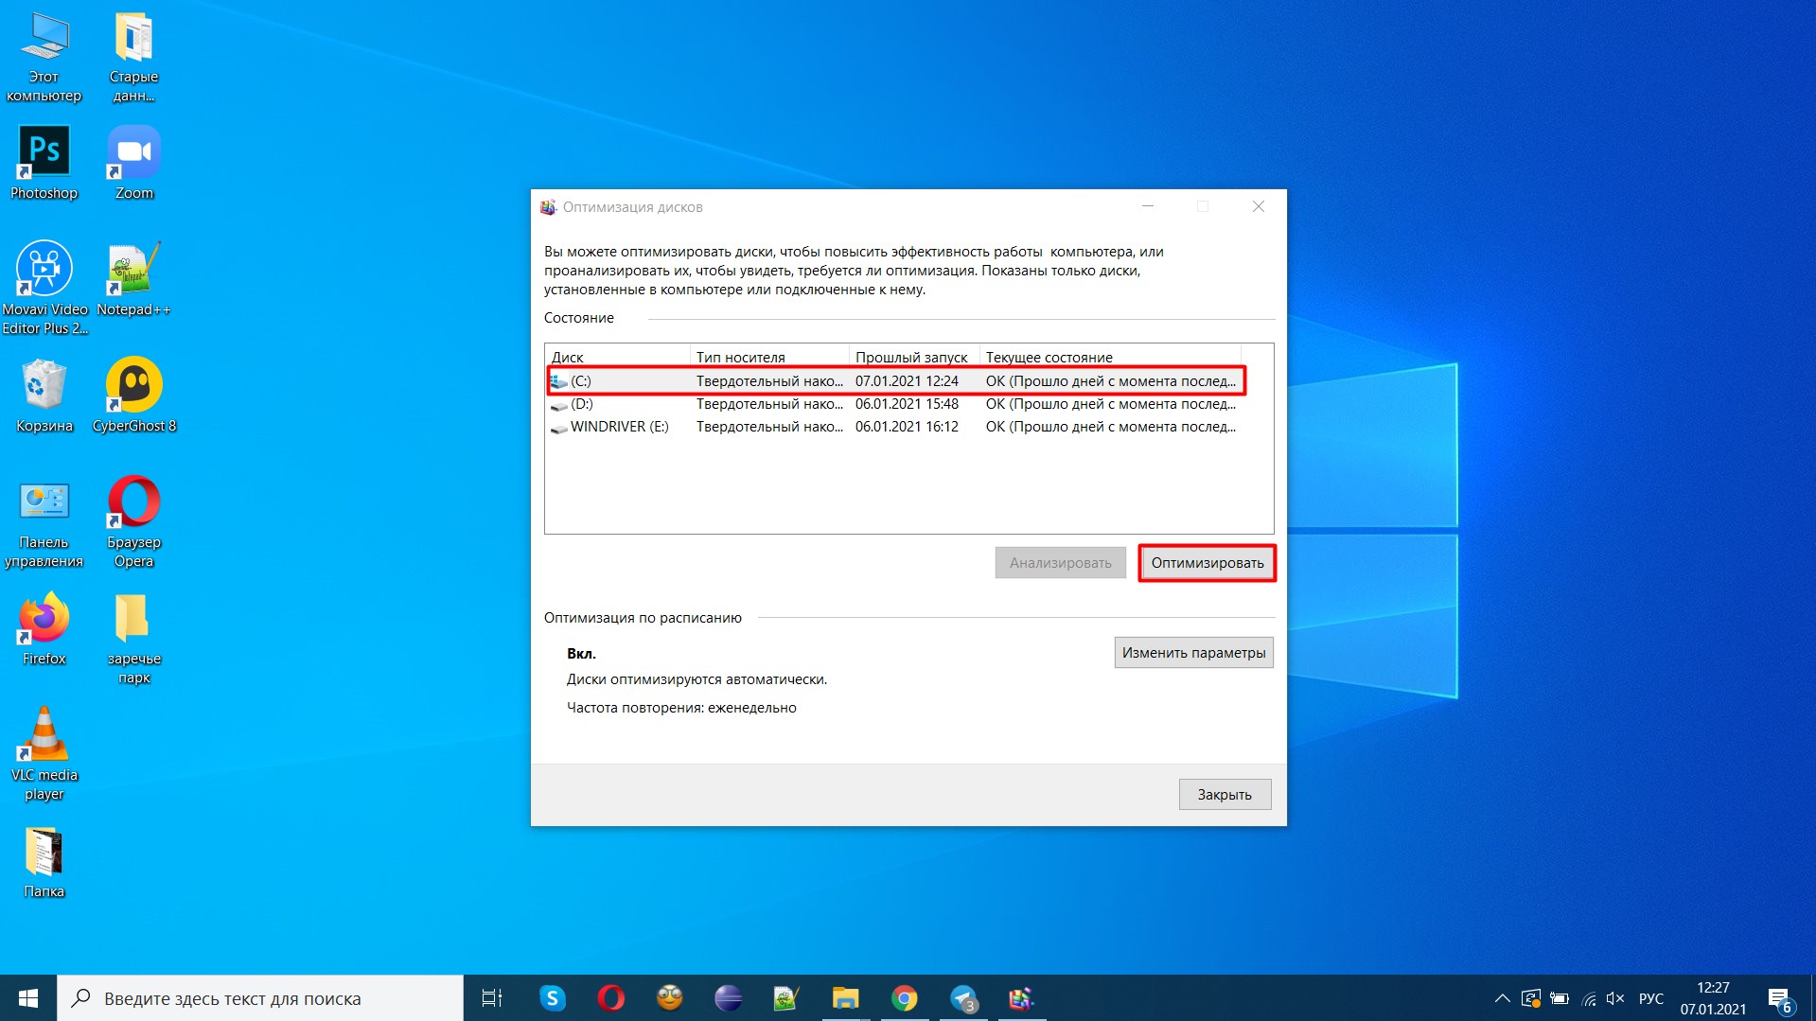Expand hidden system tray icons

(x=1502, y=998)
